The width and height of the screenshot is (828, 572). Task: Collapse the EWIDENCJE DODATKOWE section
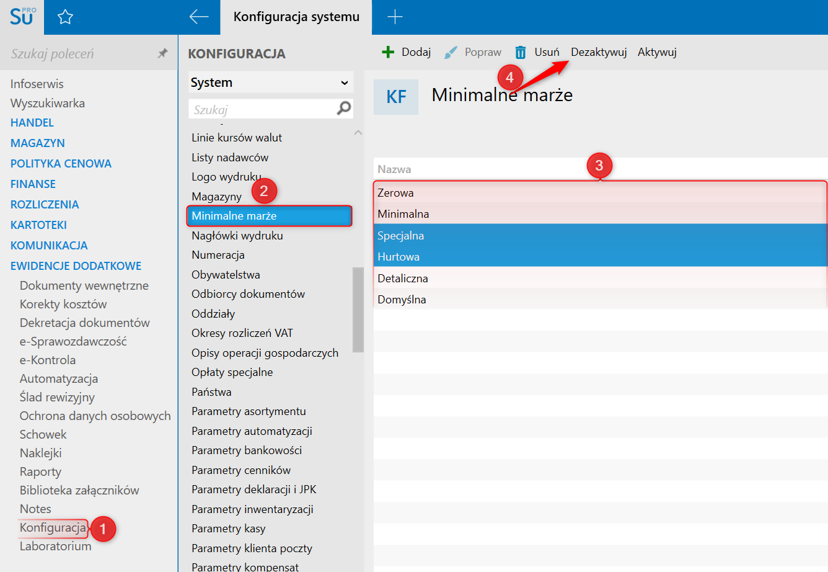[76, 266]
